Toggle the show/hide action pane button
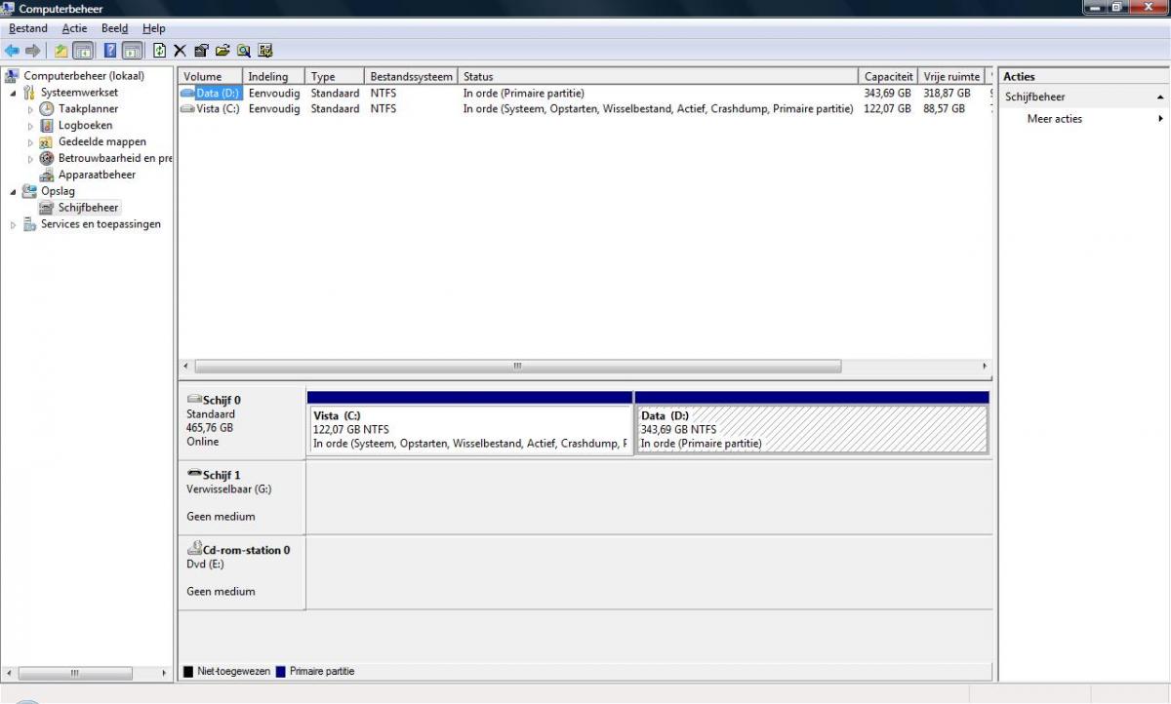1171x704 pixels. [x=133, y=51]
